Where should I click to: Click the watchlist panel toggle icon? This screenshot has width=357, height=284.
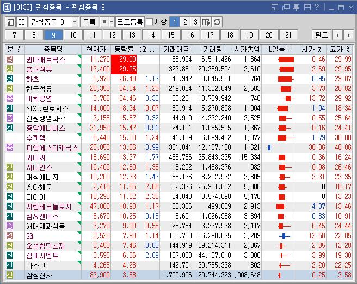click(10, 22)
